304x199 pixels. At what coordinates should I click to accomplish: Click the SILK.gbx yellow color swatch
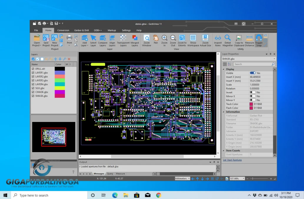[60, 88]
